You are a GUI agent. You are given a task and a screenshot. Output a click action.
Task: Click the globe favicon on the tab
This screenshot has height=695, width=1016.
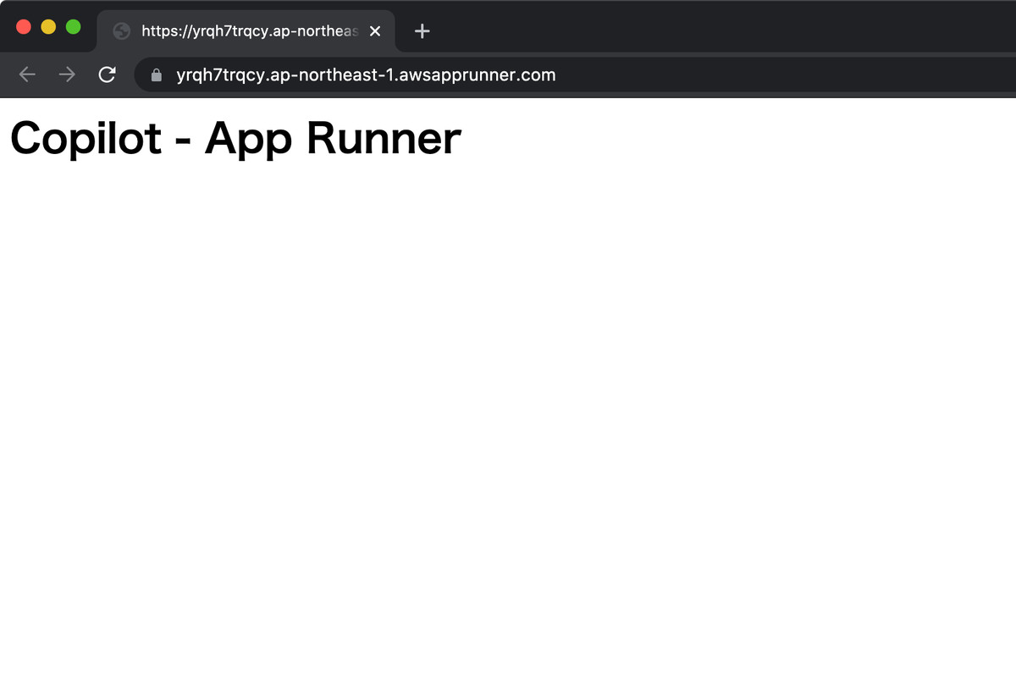122,31
